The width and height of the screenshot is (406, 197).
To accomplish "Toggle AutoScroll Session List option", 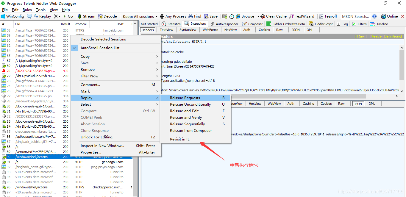I will click(116, 48).
